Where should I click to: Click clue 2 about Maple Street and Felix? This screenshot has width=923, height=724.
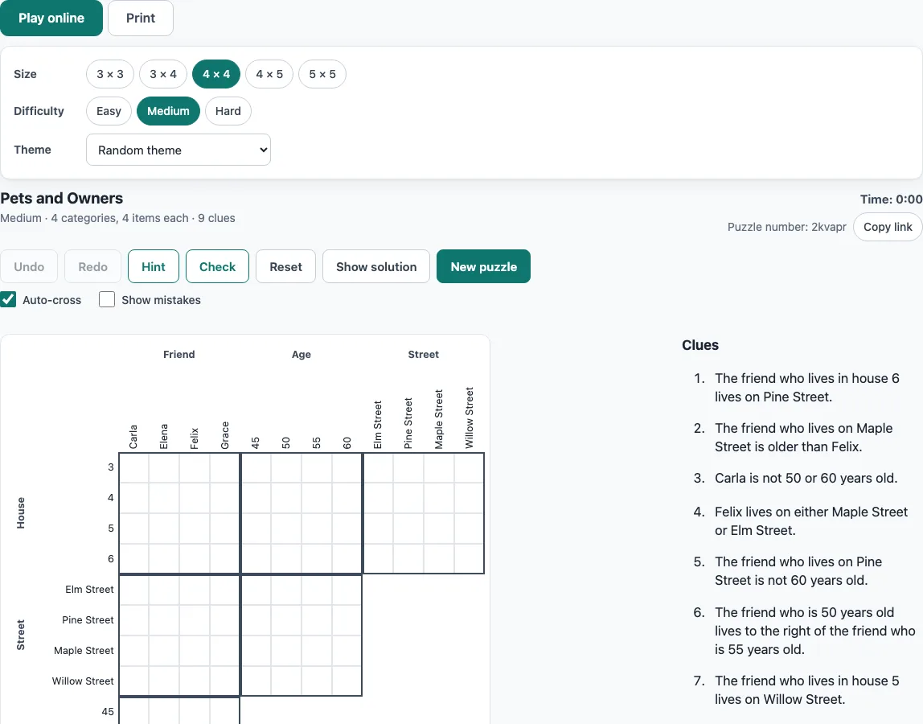[x=803, y=438]
